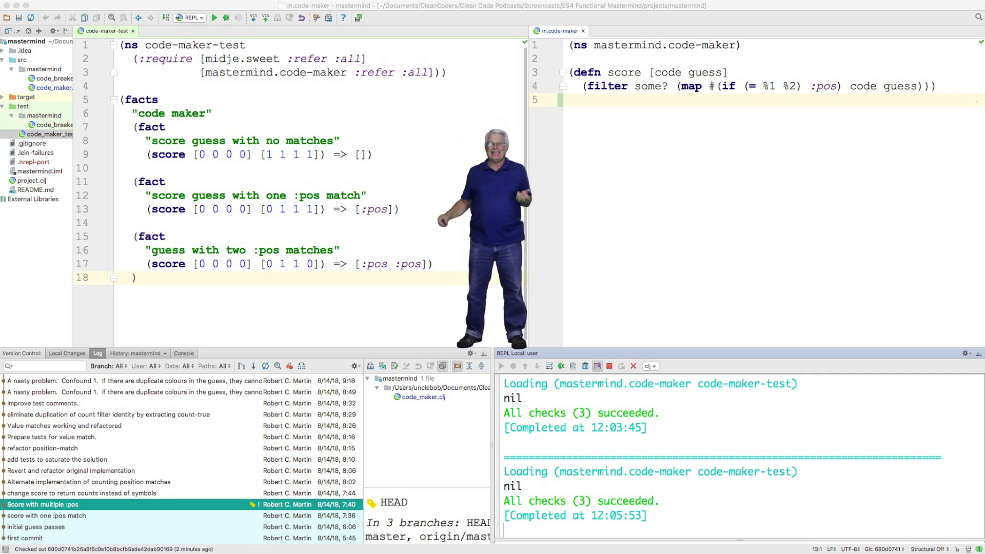Collapse the src folder
The width and height of the screenshot is (985, 554).
[x=3, y=60]
